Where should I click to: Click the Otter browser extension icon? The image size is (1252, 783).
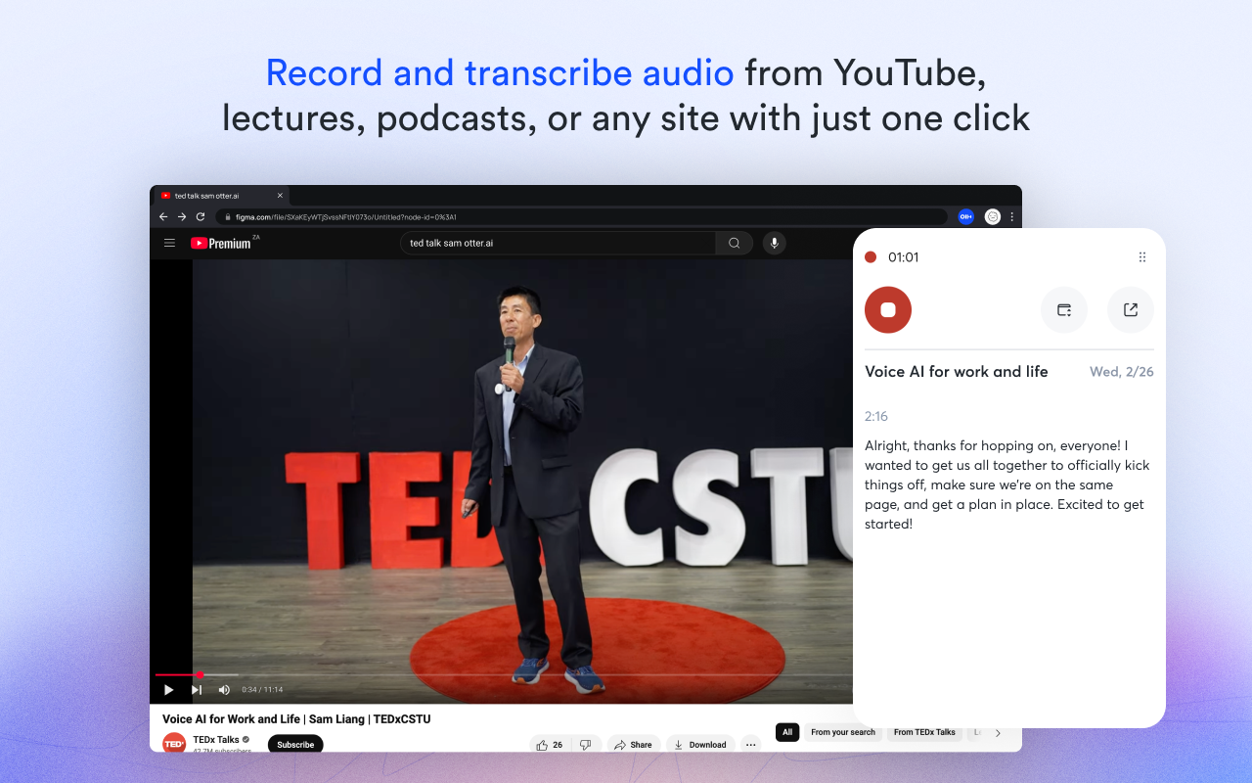coord(965,216)
